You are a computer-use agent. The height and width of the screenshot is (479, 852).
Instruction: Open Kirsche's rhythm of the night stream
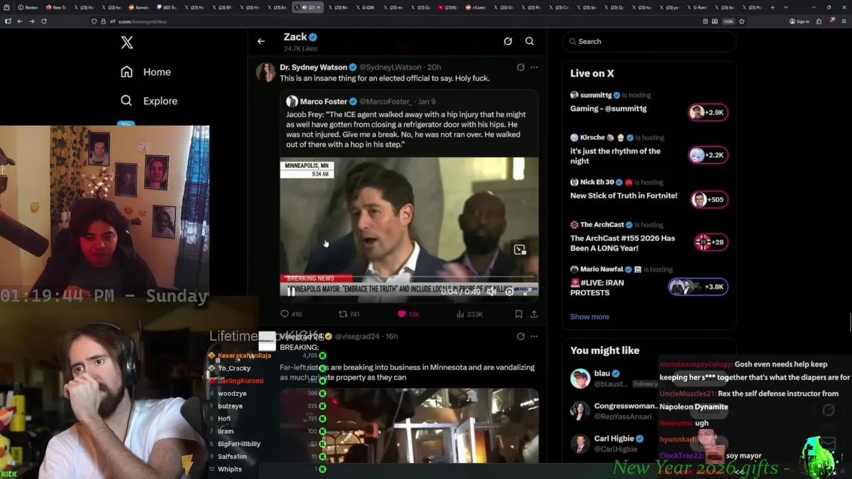point(616,156)
